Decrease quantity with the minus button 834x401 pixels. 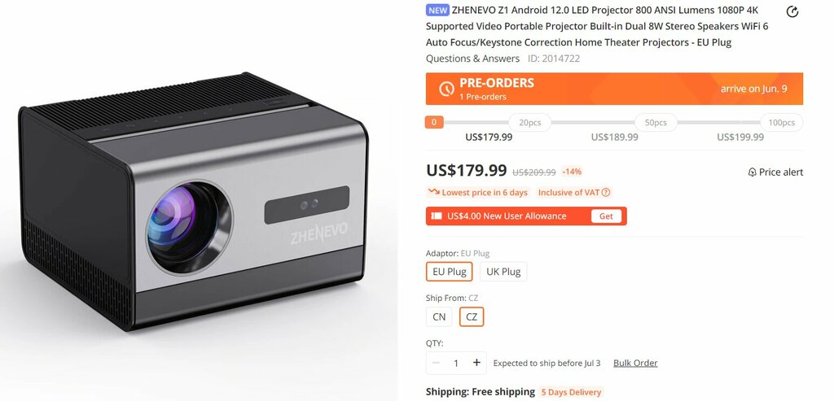pos(437,363)
